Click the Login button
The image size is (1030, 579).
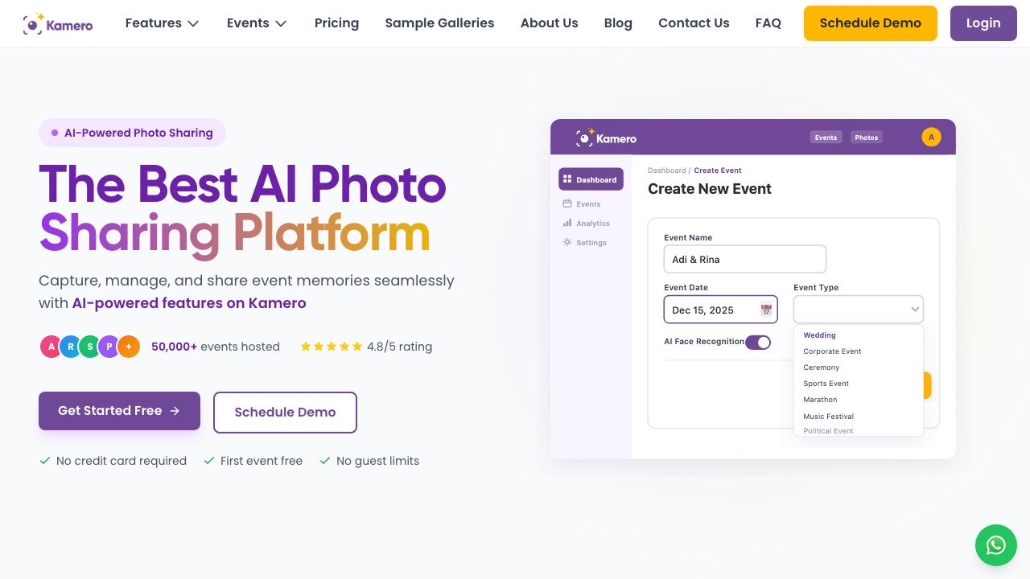click(983, 23)
